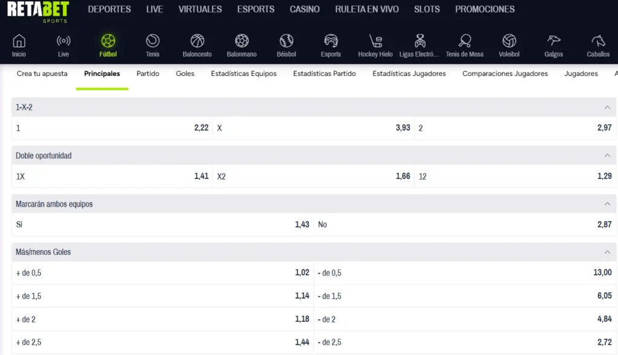Collapse the 1-X-2 market section

tap(607, 107)
